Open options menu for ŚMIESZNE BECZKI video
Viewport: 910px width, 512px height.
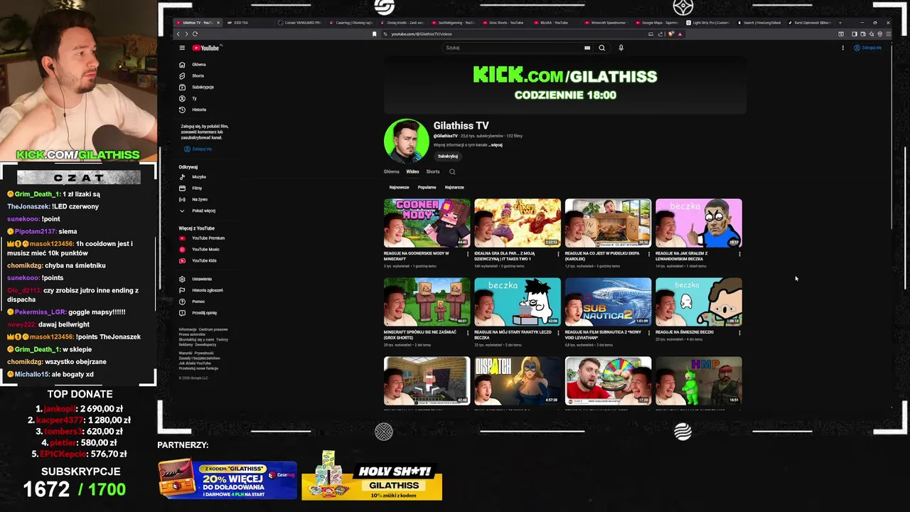point(739,333)
